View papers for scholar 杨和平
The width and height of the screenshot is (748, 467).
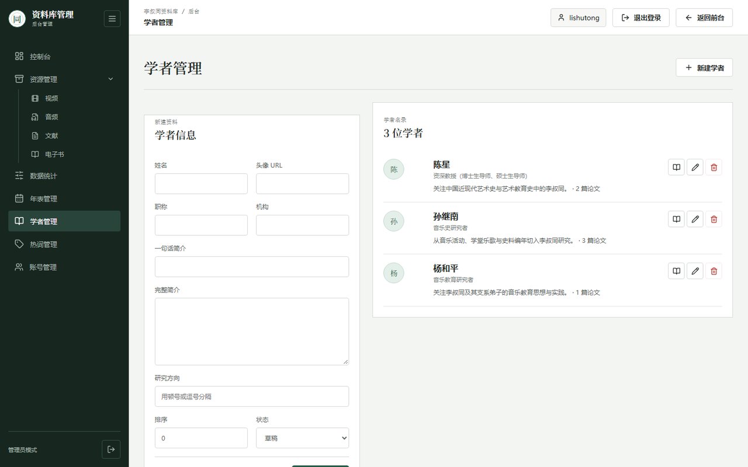(x=676, y=271)
